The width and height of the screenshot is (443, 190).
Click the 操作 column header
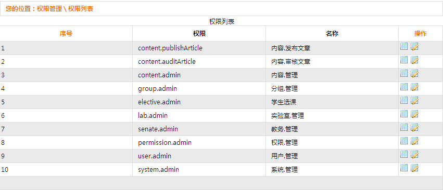pos(421,34)
